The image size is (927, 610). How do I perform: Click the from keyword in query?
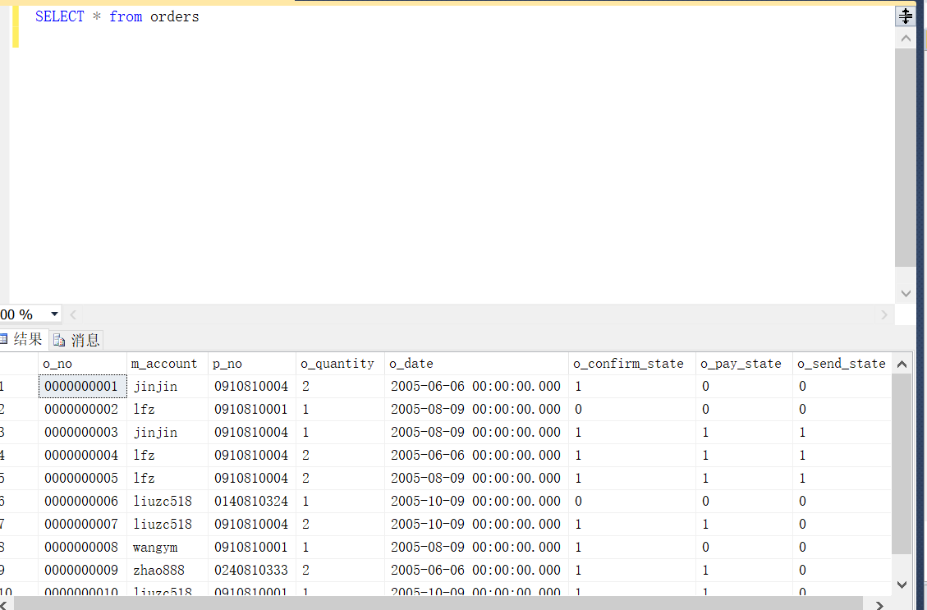[126, 16]
